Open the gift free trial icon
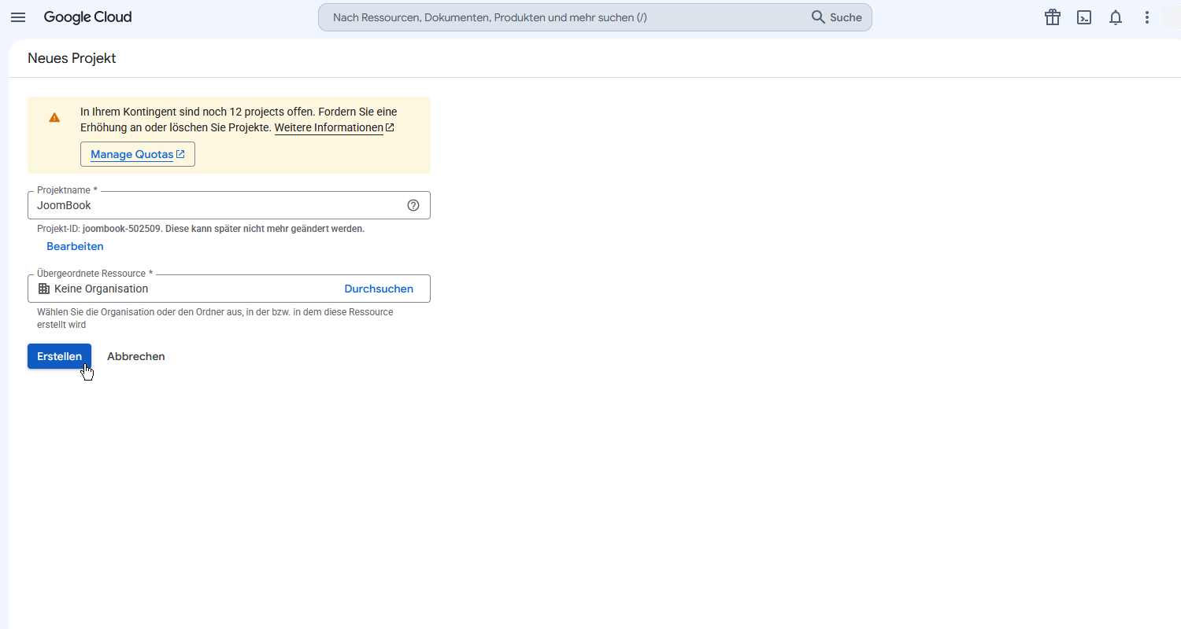Image resolution: width=1181 pixels, height=629 pixels. (x=1053, y=17)
